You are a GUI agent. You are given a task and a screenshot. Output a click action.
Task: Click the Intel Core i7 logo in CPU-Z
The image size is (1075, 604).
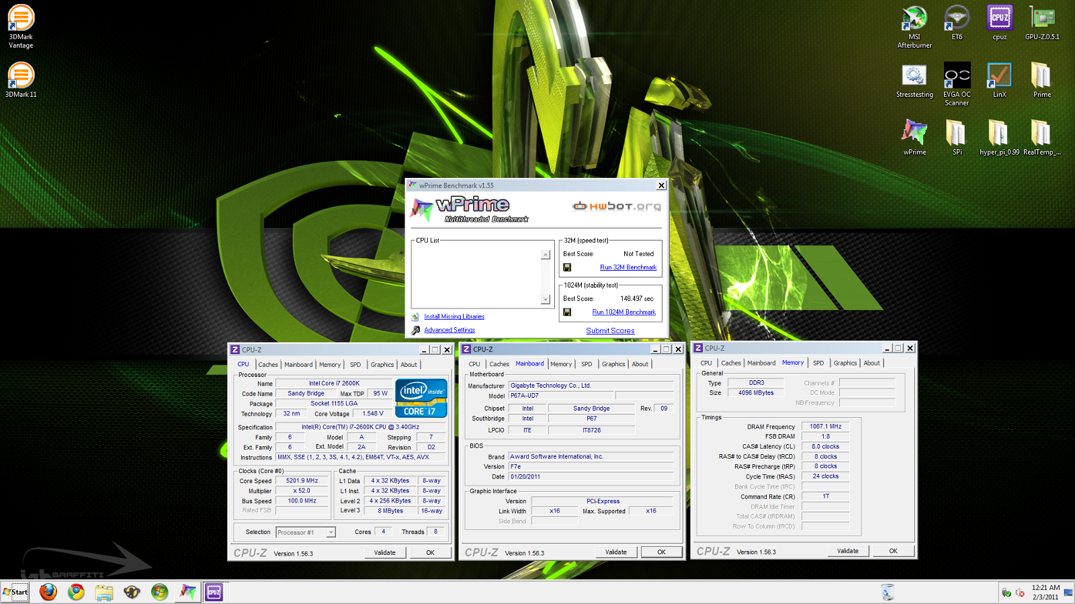421,398
